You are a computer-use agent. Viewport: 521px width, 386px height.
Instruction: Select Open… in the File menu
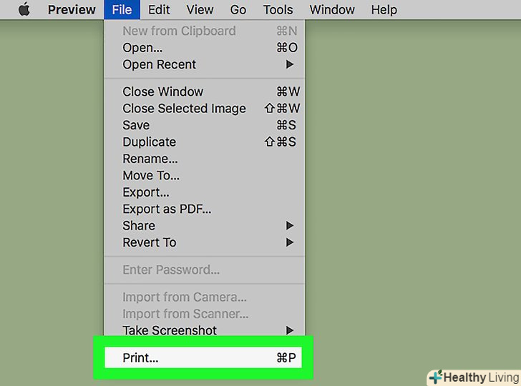coord(142,48)
